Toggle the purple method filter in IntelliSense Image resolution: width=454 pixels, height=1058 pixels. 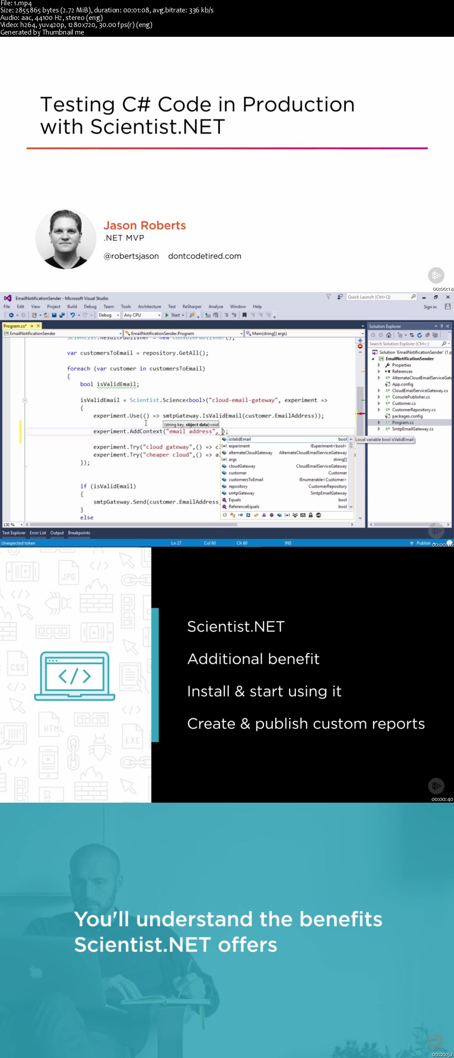point(271,515)
